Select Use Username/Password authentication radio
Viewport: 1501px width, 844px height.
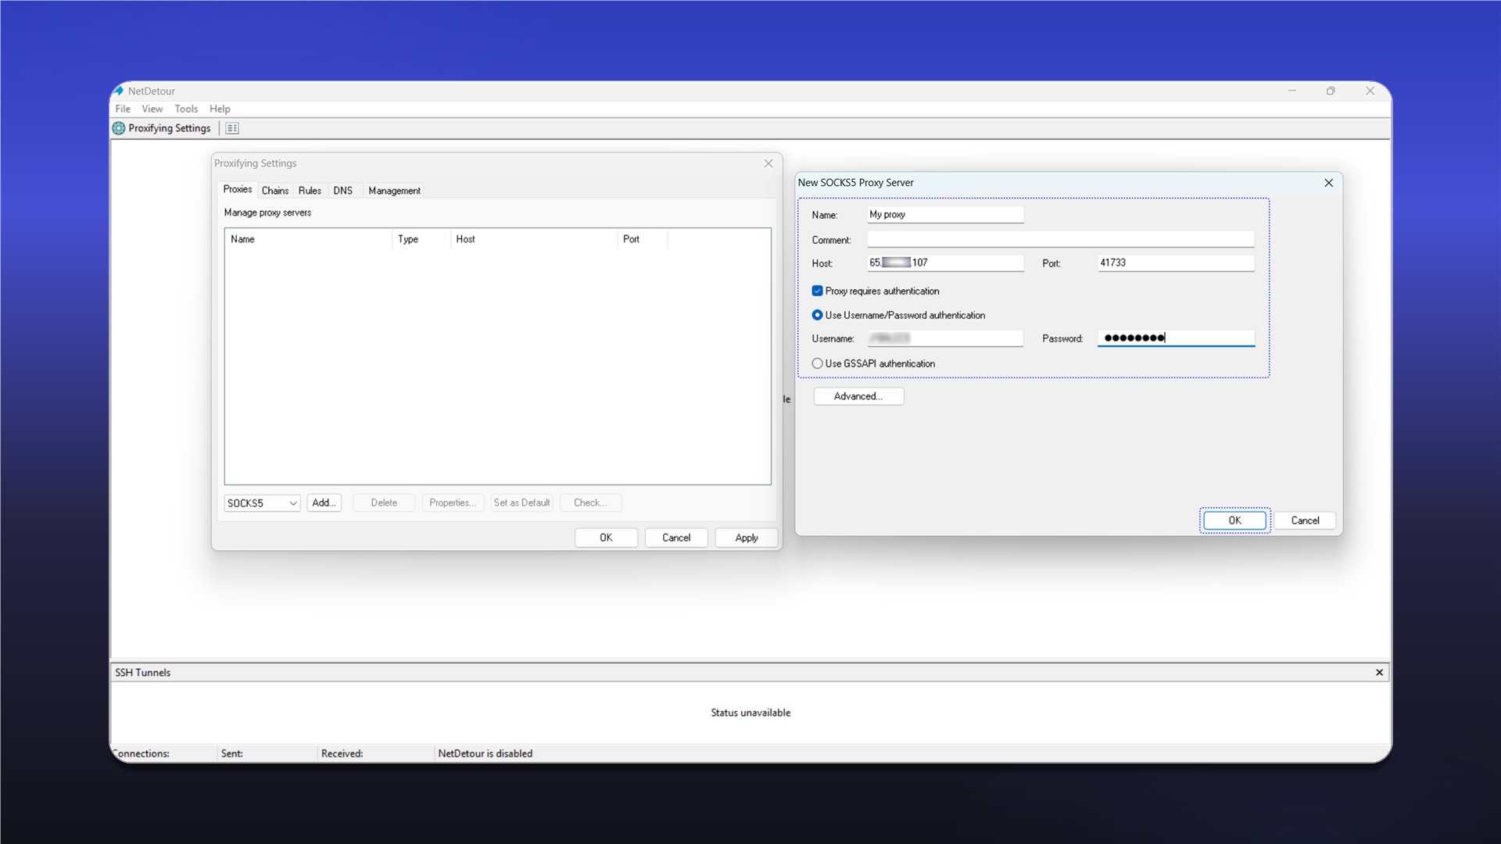click(817, 315)
